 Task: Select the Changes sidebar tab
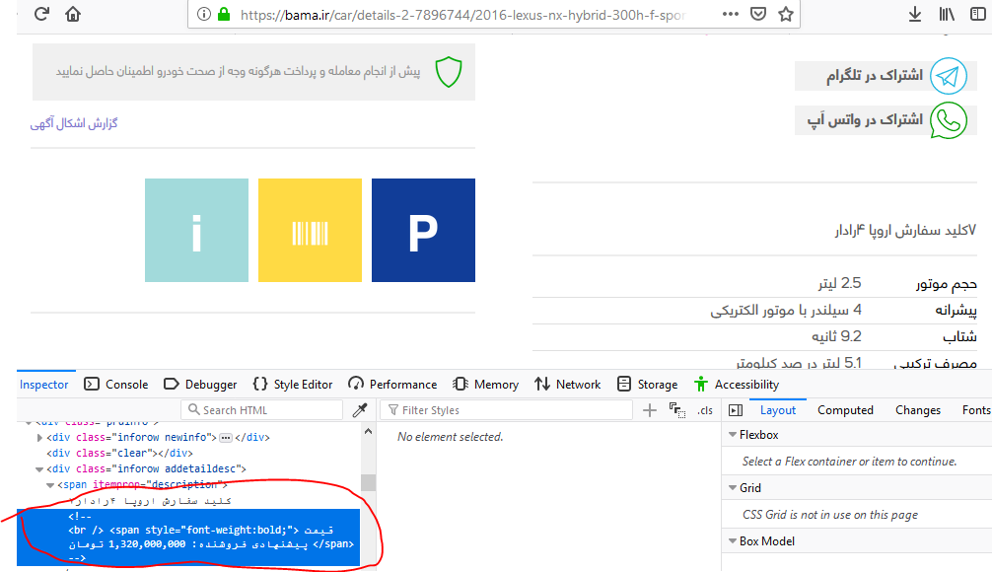[x=918, y=410]
